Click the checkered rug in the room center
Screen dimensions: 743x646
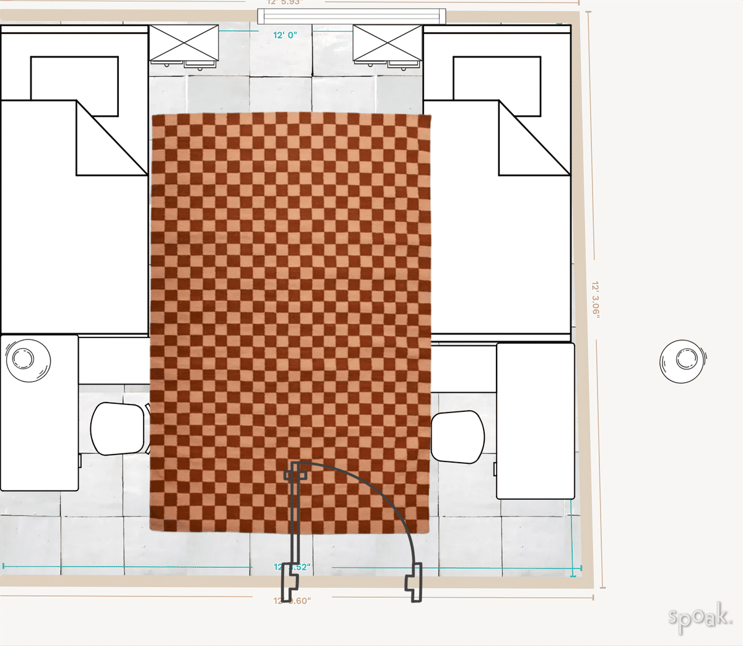(291, 279)
